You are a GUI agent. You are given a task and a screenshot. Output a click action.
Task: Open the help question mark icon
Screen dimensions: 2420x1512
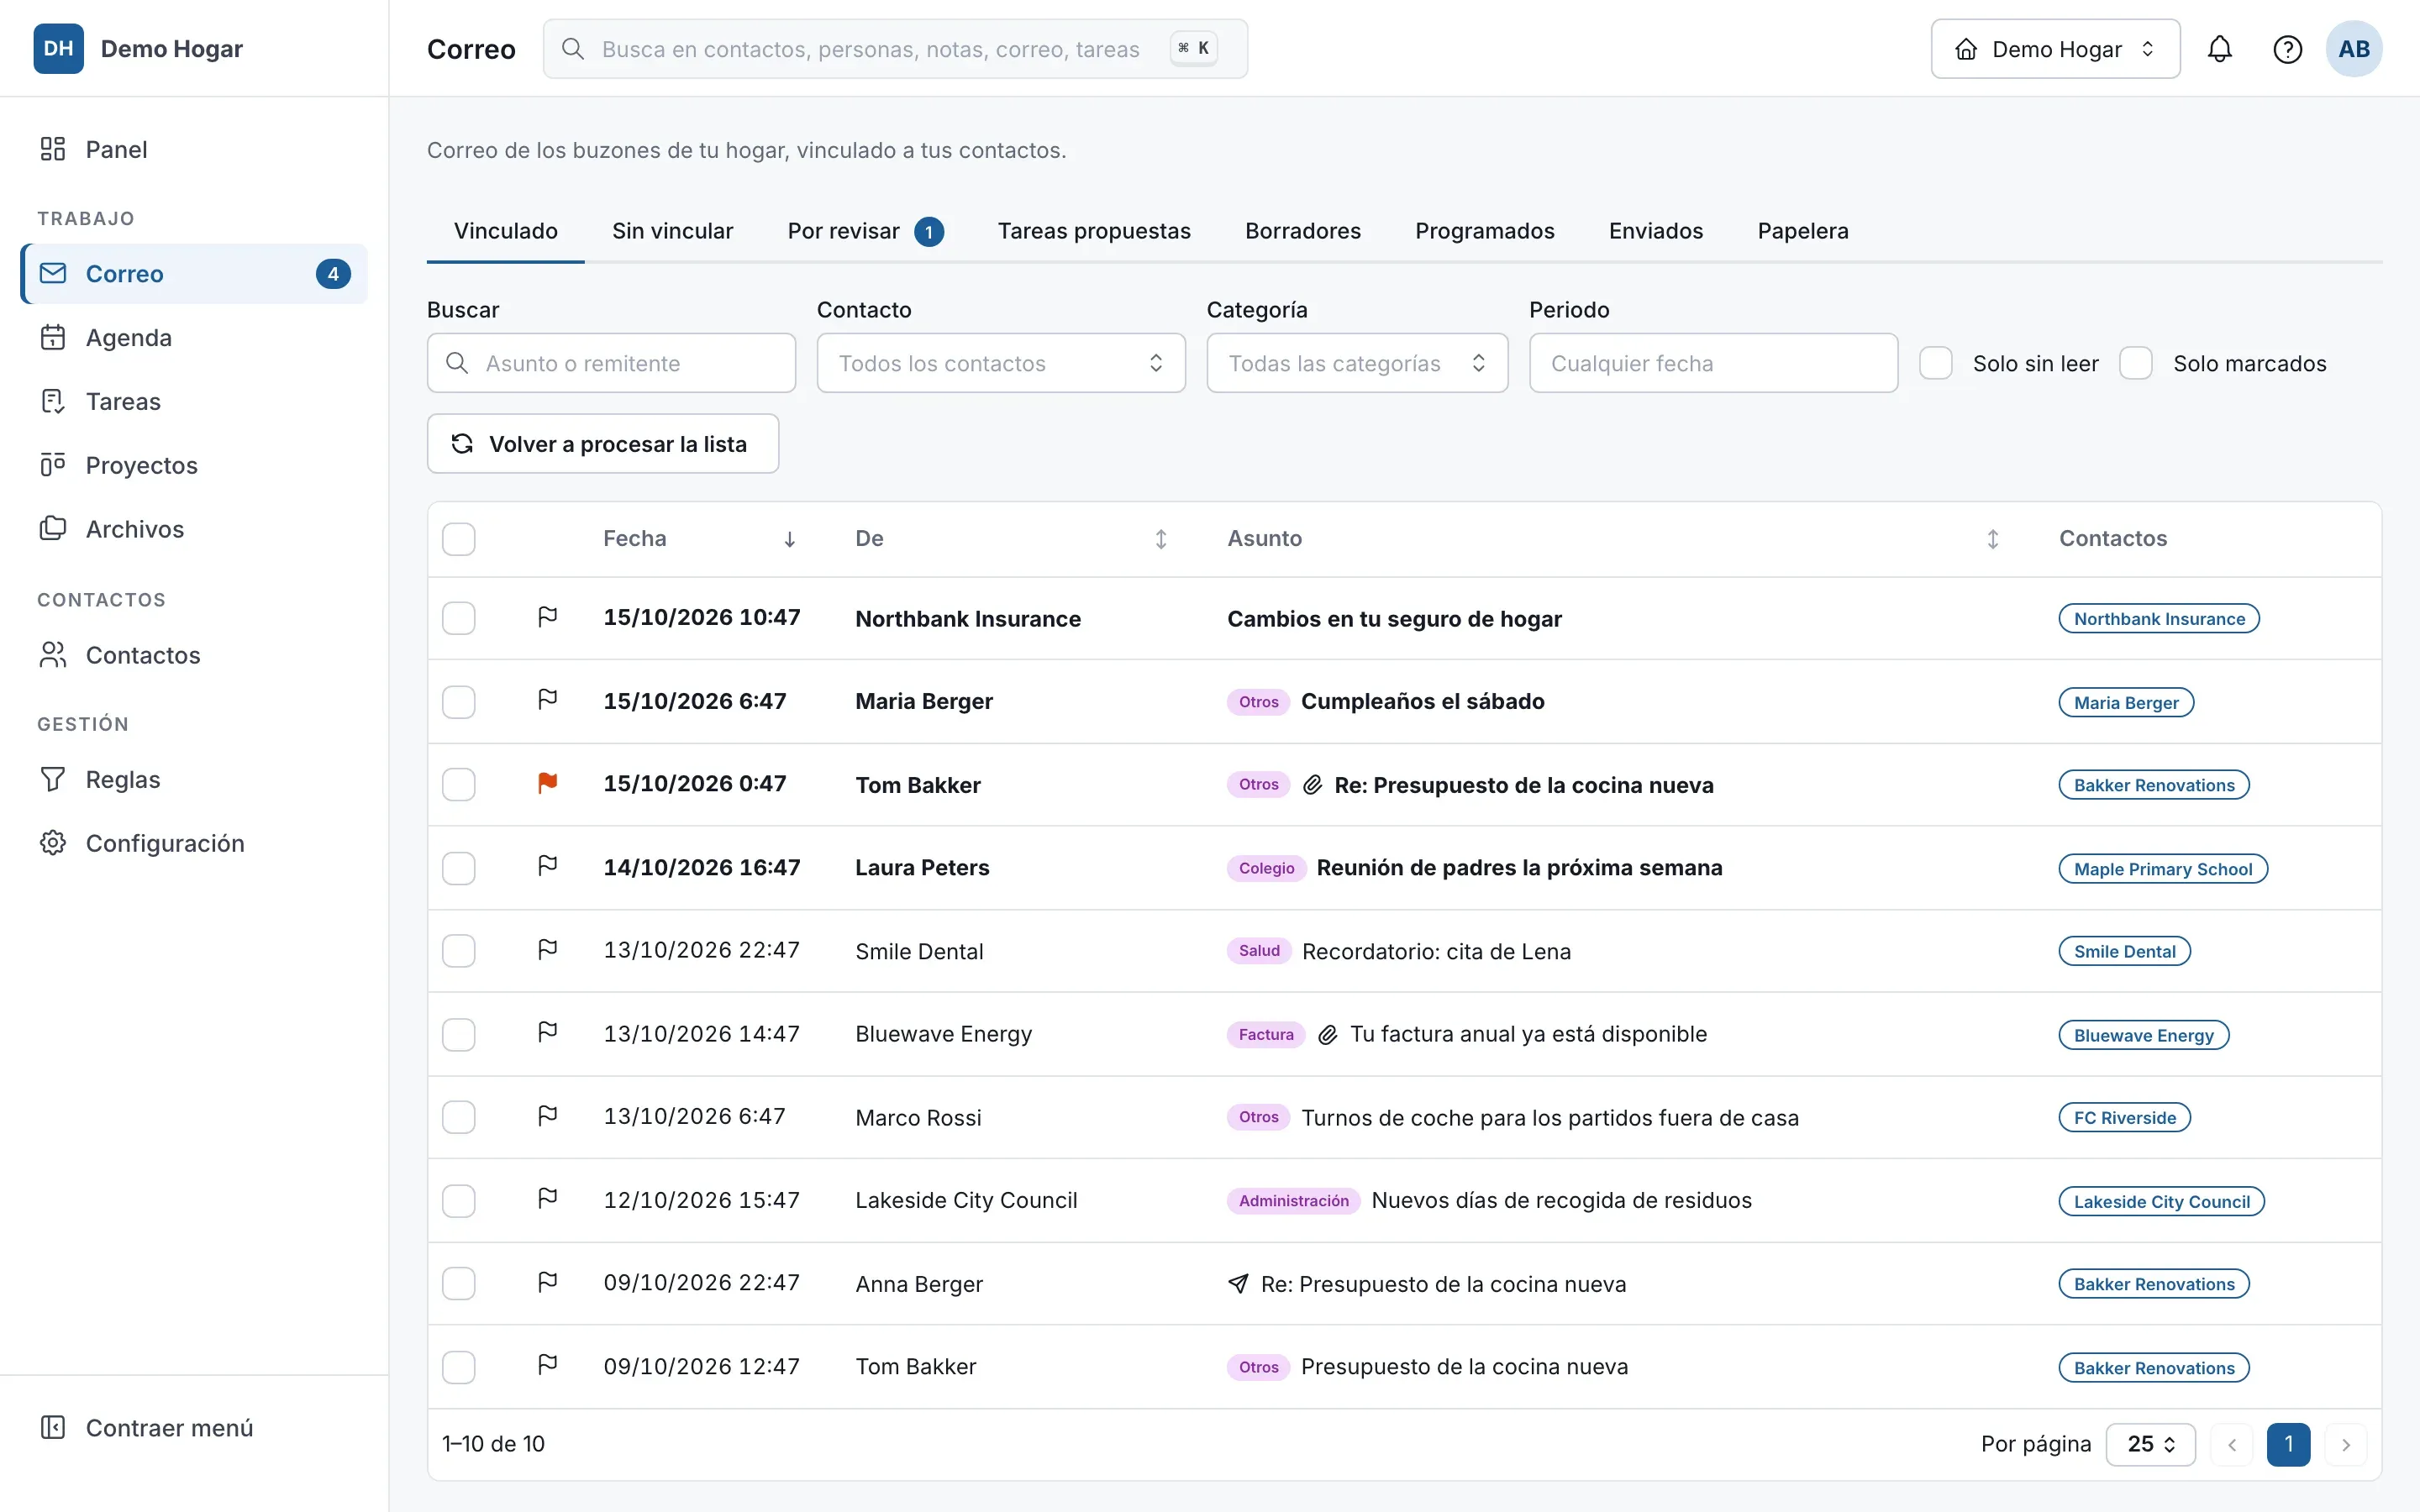(2287, 49)
